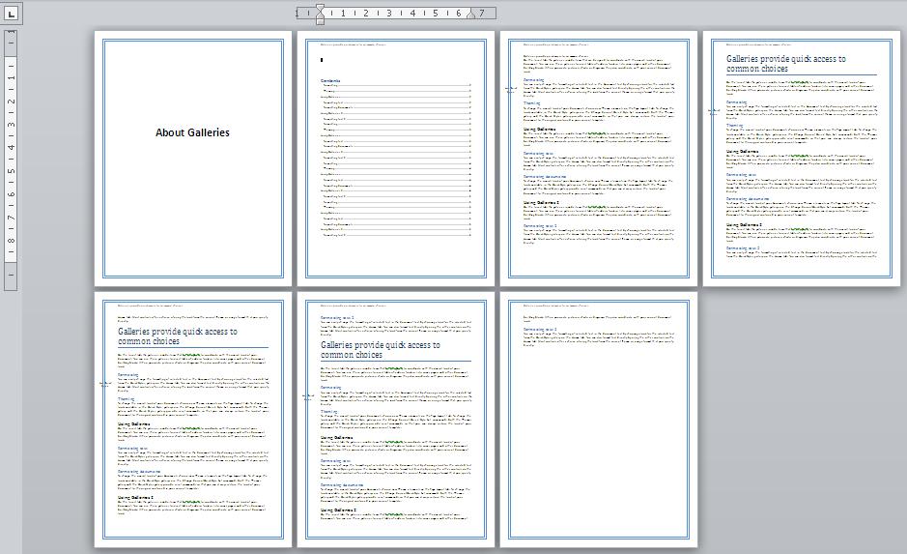This screenshot has height=554, width=907.
Task: Click the top margin boundary on vertical ruler
Action: coord(12,44)
